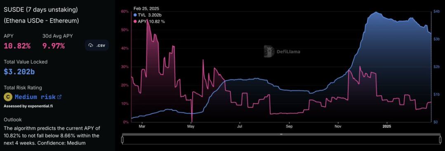Click the Ethena USDe - Ethereum subtitle
Viewport: 445px width, 151px height.
click(x=41, y=21)
